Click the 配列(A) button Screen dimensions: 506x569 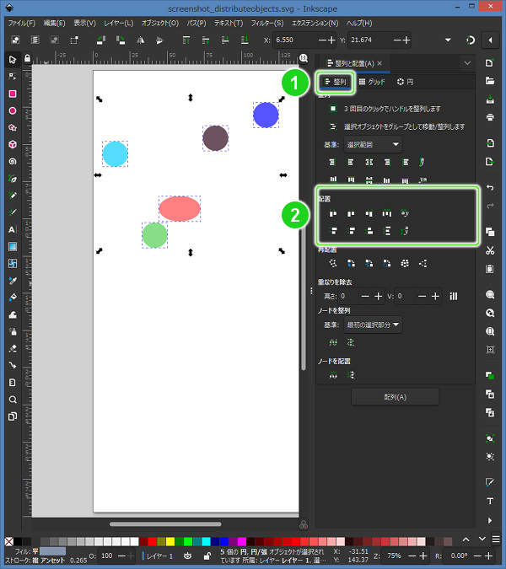395,397
